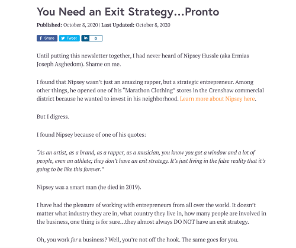Click the 'I have had the pleasure' paragraph
This screenshot has width=296, height=248.
tap(152, 214)
